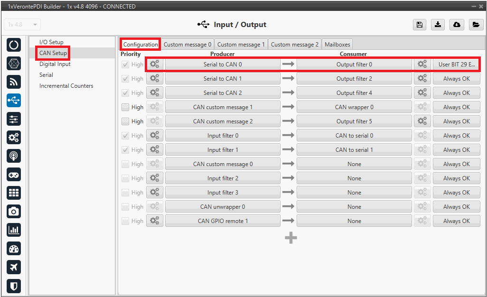Switch to the Mailboxes tab

tap(337, 45)
